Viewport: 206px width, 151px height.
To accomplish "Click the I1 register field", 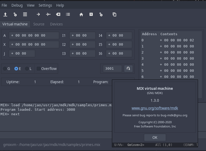I will click(82, 35).
